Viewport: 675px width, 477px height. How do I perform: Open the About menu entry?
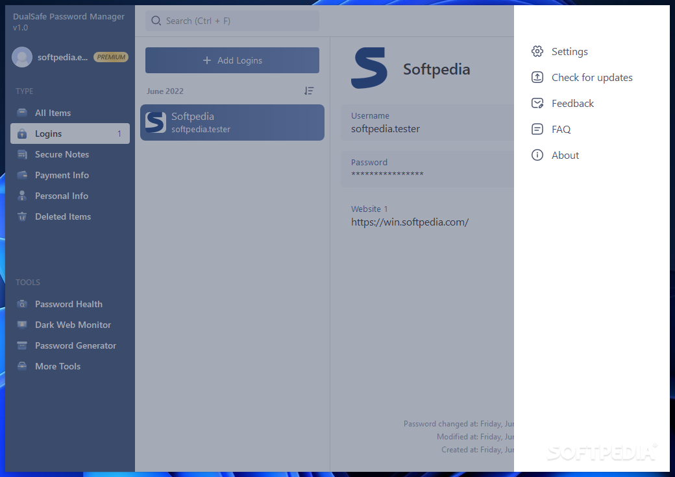pyautogui.click(x=556, y=155)
